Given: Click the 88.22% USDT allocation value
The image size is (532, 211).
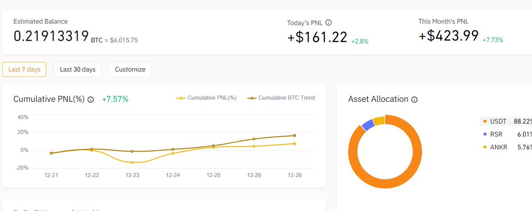Looking at the screenshot, I should [523, 121].
